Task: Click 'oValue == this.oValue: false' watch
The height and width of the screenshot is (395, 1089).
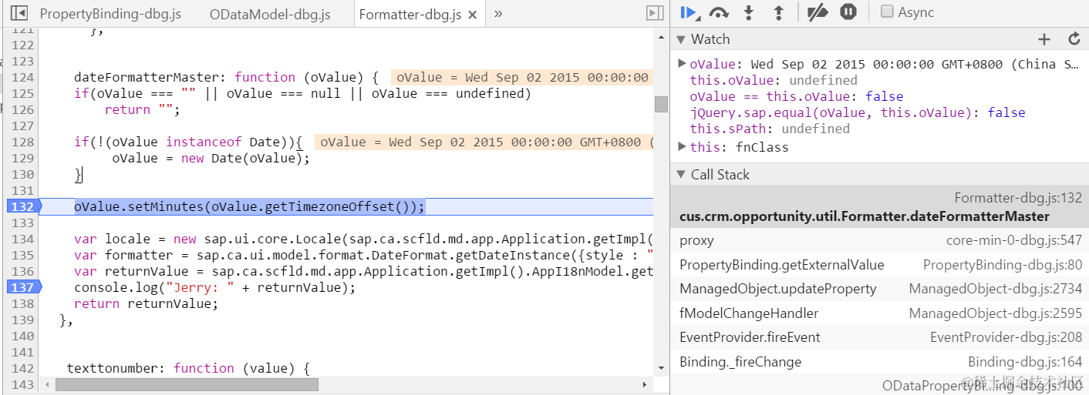Action: [796, 96]
